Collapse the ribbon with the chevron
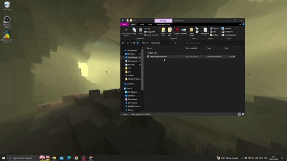This screenshot has width=287, height=161. pos(240,25)
